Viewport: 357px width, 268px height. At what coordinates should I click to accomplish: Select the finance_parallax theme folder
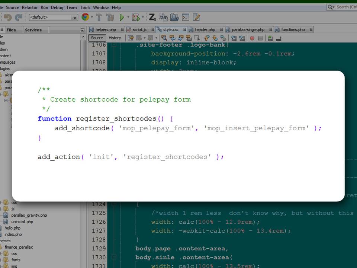pyautogui.click(x=19, y=247)
